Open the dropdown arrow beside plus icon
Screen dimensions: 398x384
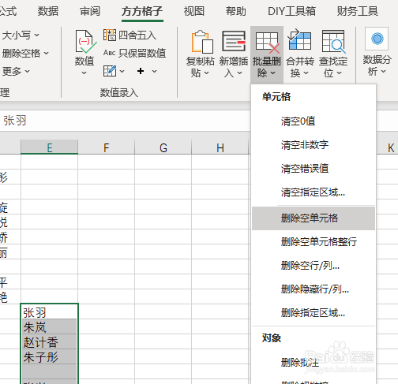pos(154,71)
